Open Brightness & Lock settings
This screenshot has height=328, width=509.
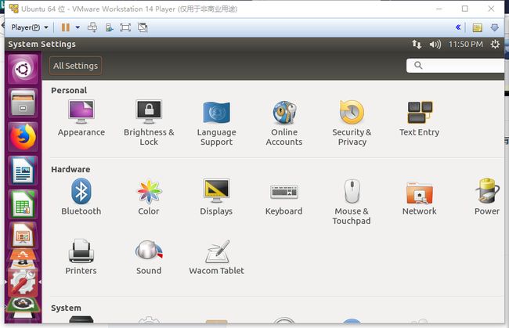point(149,123)
